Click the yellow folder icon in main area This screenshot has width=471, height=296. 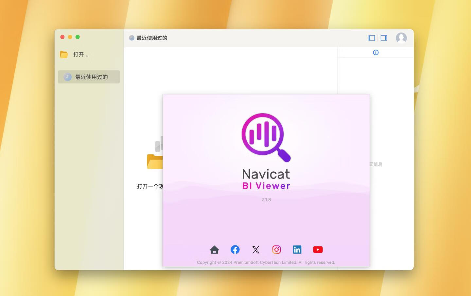pyautogui.click(x=155, y=161)
